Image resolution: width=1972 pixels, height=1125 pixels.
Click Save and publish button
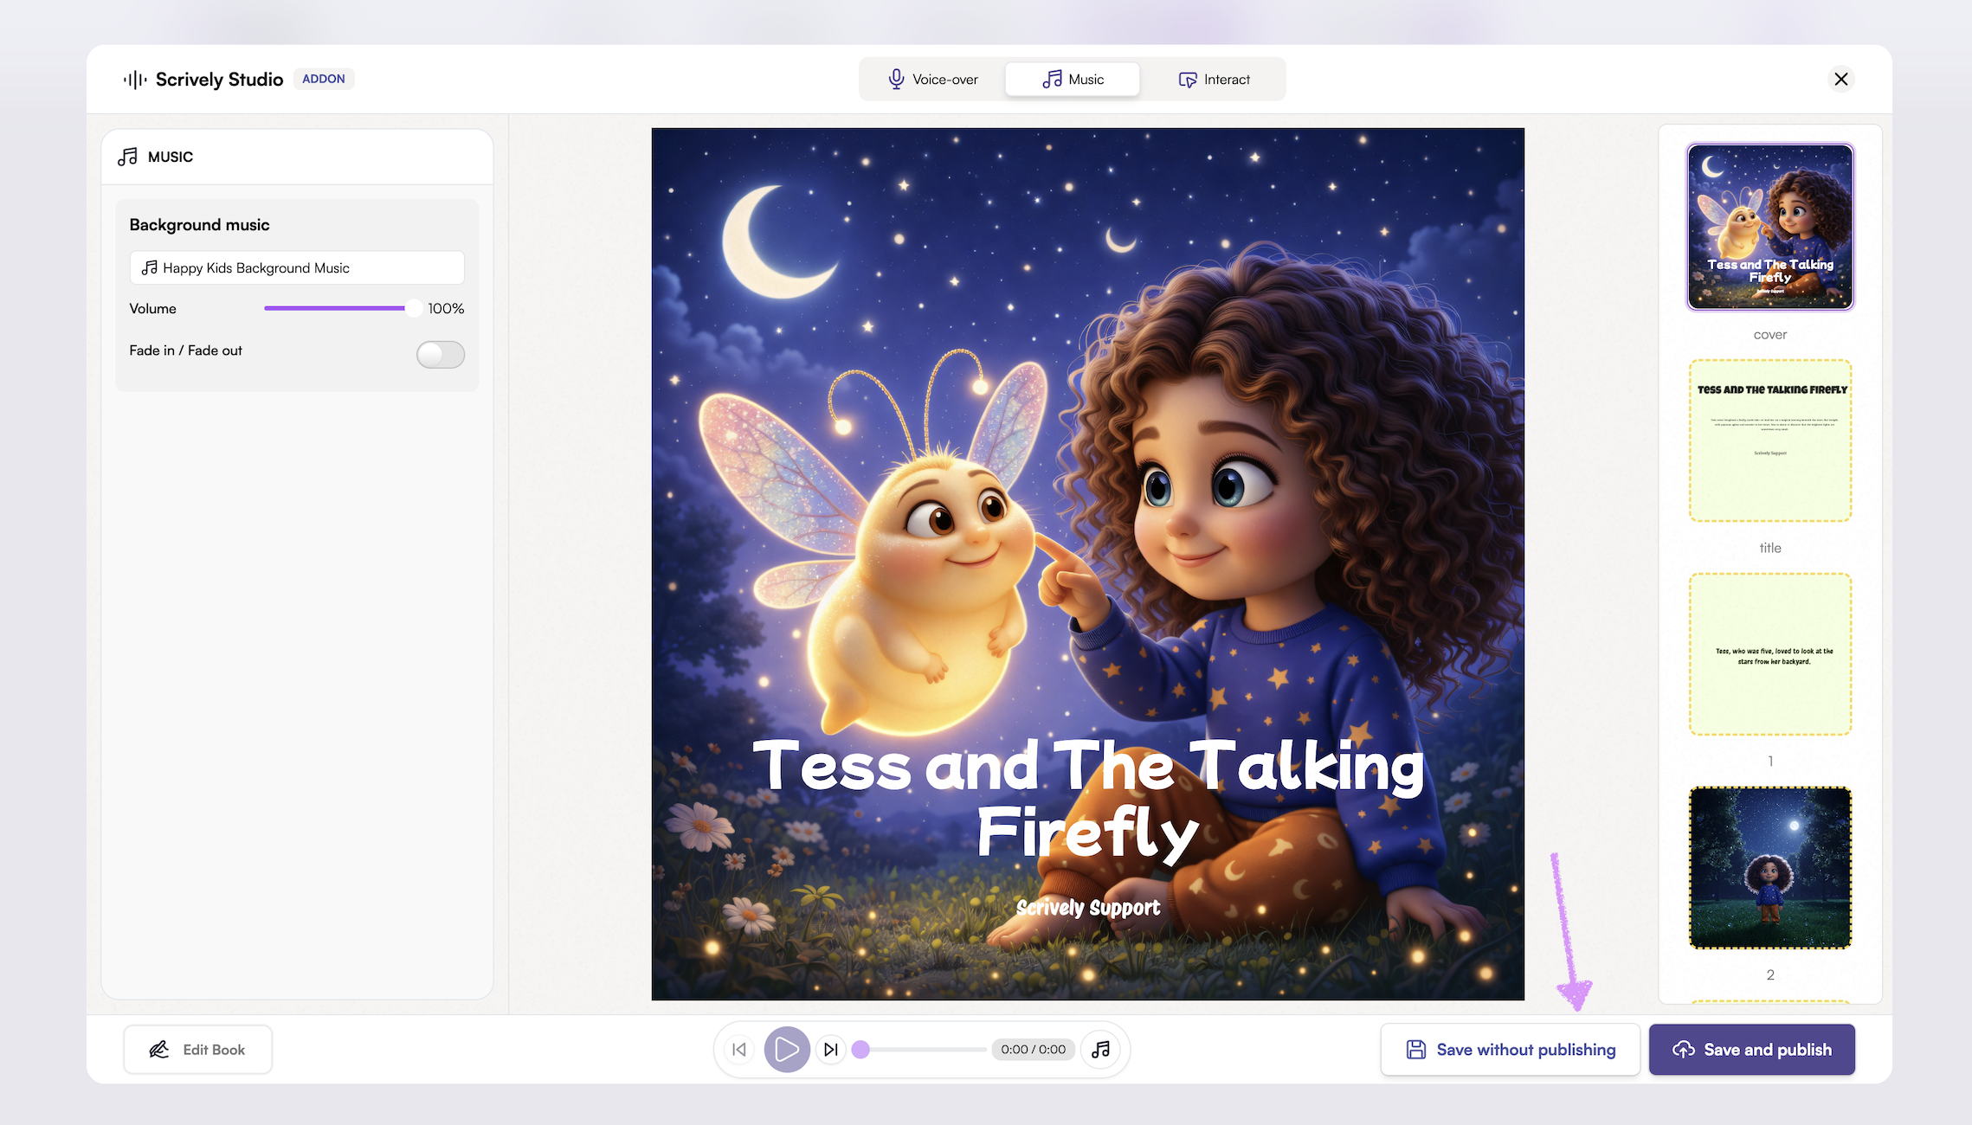1751,1050
